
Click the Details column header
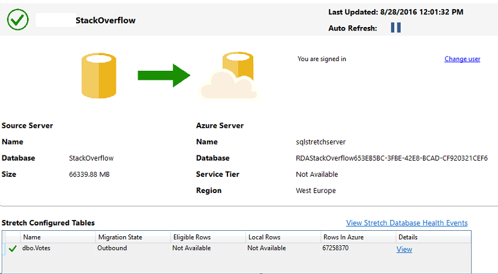tap(407, 237)
